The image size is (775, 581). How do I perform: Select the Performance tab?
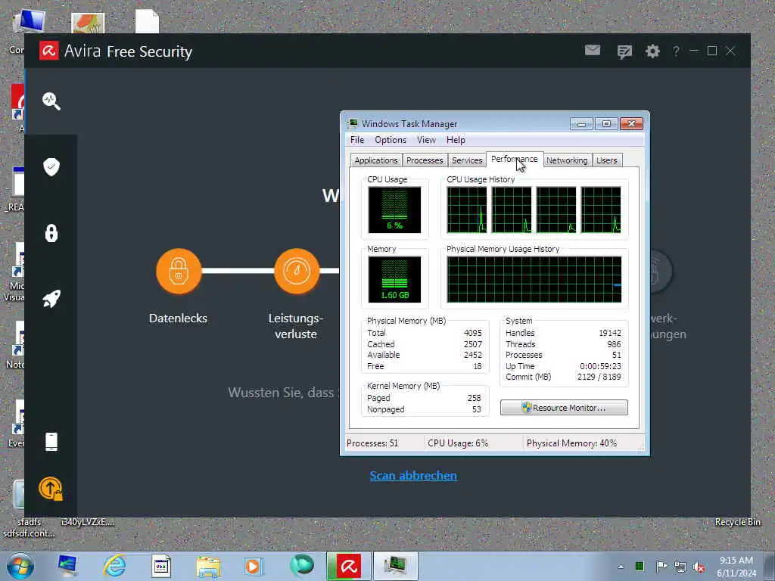(x=515, y=159)
